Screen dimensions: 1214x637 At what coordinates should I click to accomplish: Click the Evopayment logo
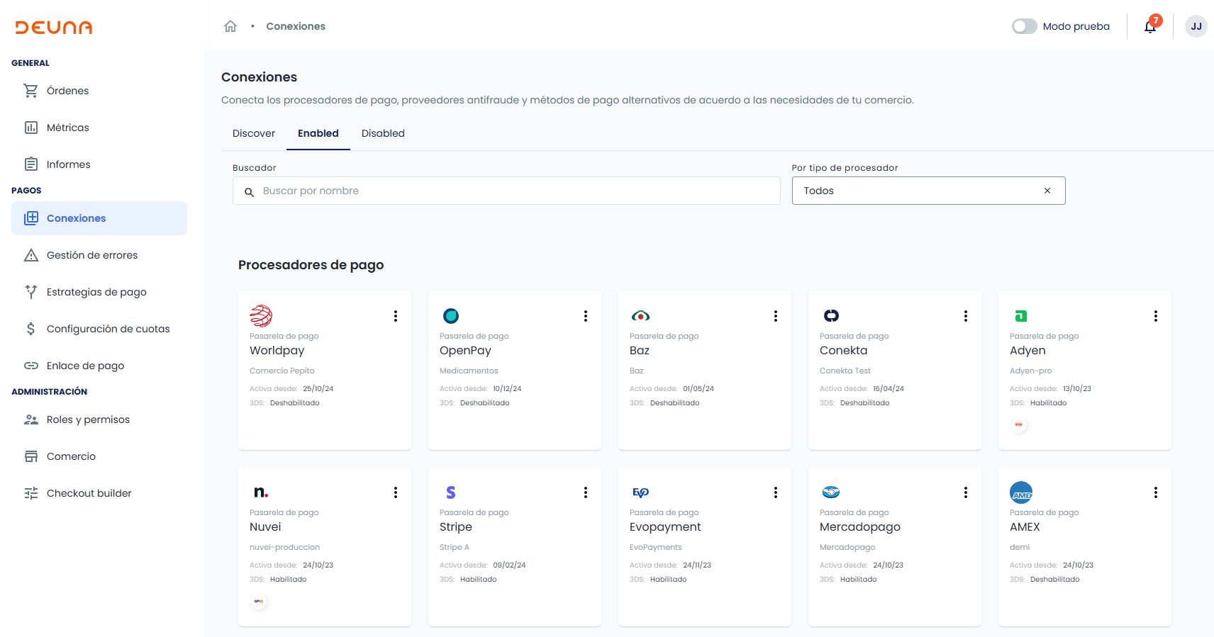coord(640,492)
